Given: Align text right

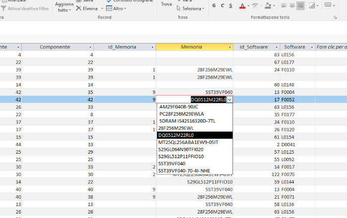Looking at the screenshot, I should tap(300, 5).
